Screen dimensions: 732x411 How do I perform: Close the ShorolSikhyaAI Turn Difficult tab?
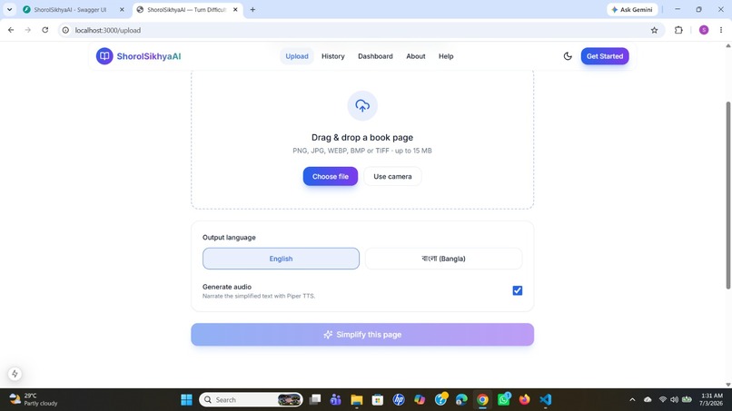pyautogui.click(x=235, y=9)
